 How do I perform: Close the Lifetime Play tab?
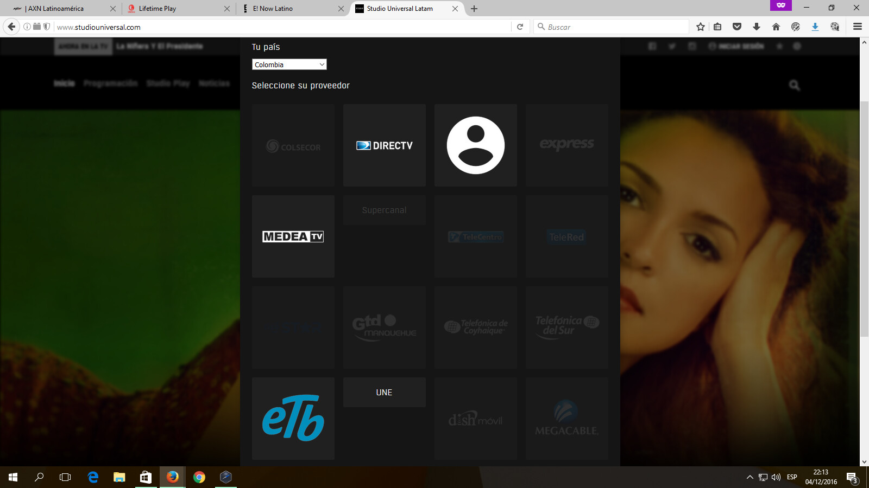click(x=227, y=9)
